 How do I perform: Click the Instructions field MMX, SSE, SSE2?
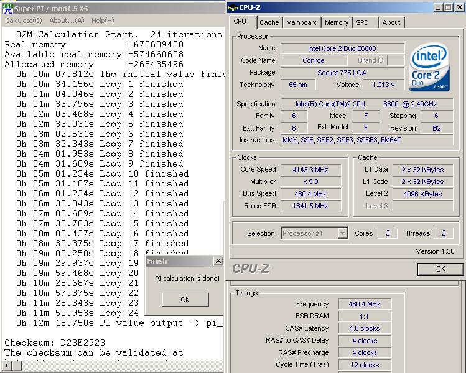(x=366, y=140)
